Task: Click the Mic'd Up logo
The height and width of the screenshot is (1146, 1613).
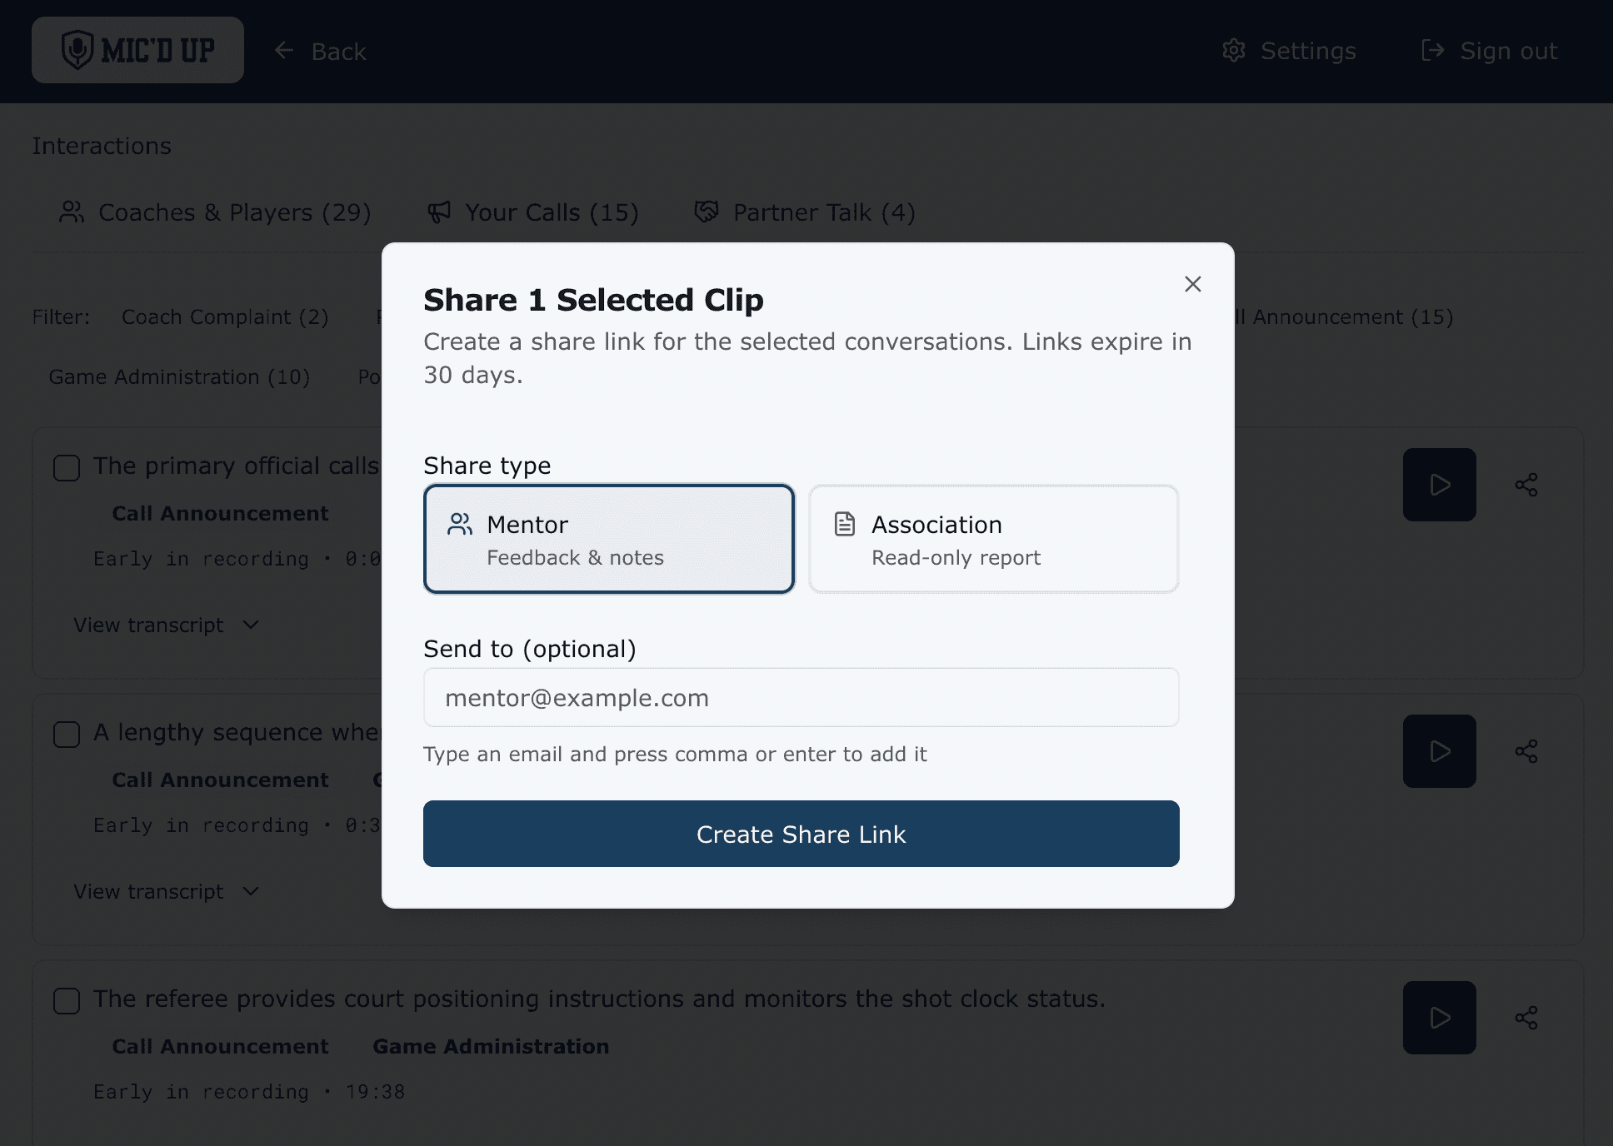Action: [137, 50]
